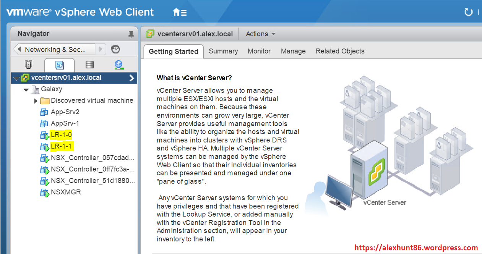The width and height of the screenshot is (482, 254).
Task: Click the LR-1-0 powered-on VM icon
Action: (x=45, y=135)
